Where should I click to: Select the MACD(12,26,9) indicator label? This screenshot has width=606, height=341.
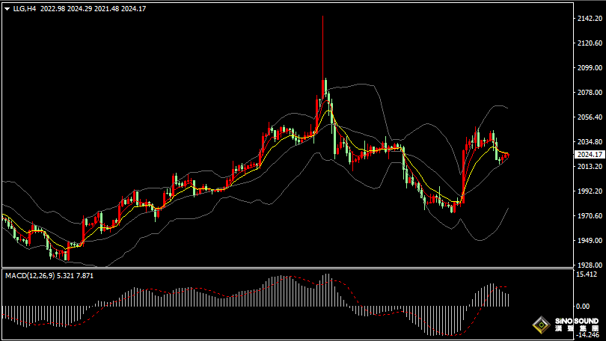coord(30,276)
